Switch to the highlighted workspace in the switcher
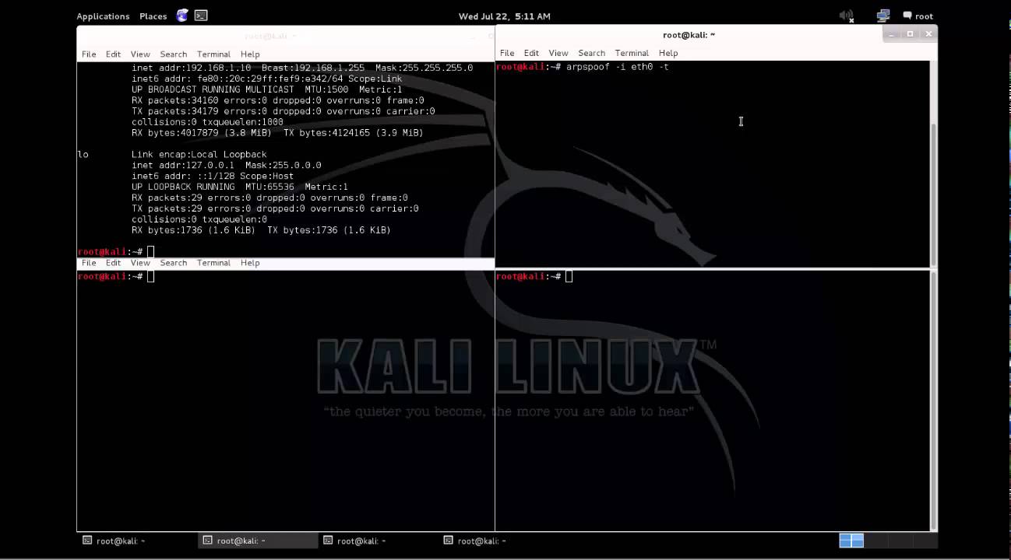 (851, 541)
